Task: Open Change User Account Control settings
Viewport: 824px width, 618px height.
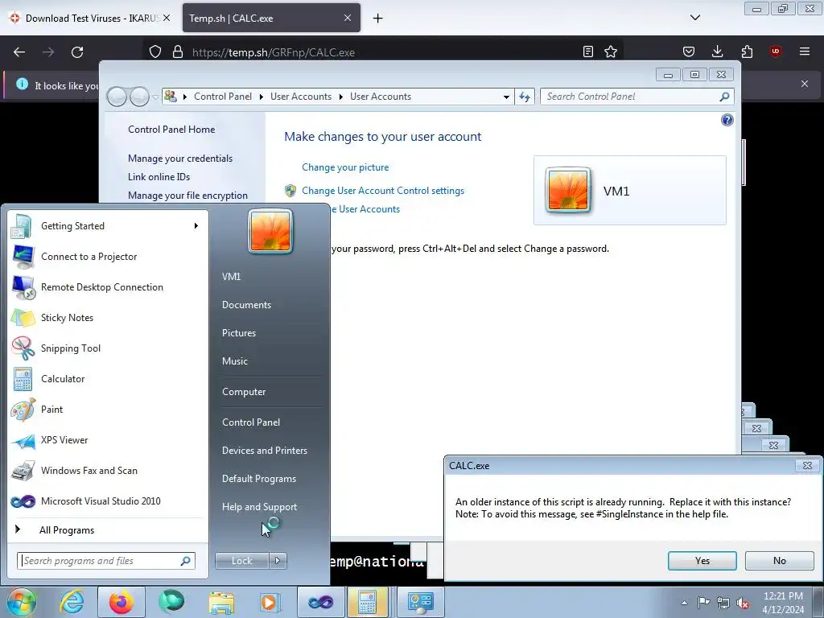Action: click(x=382, y=191)
